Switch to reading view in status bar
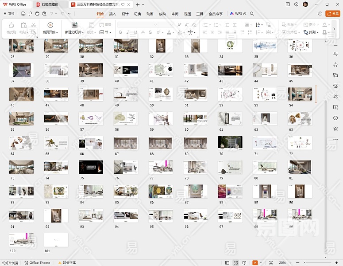The image size is (343, 266). click(245, 263)
